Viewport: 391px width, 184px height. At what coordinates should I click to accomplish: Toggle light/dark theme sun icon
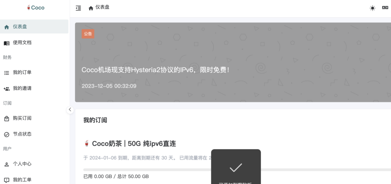pyautogui.click(x=373, y=8)
